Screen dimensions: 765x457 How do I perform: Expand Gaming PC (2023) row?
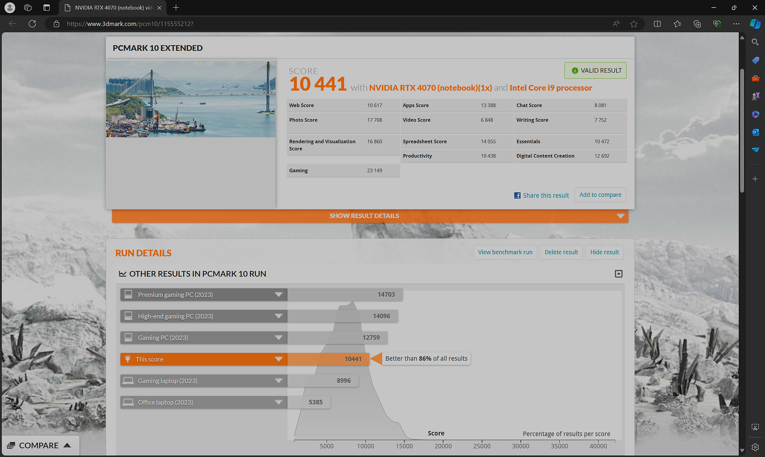click(x=204, y=338)
